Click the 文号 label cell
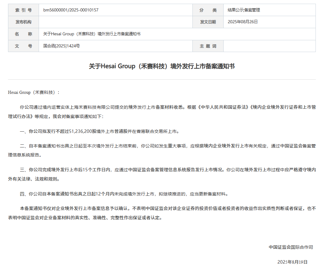The image size is (322, 267). coord(24,46)
